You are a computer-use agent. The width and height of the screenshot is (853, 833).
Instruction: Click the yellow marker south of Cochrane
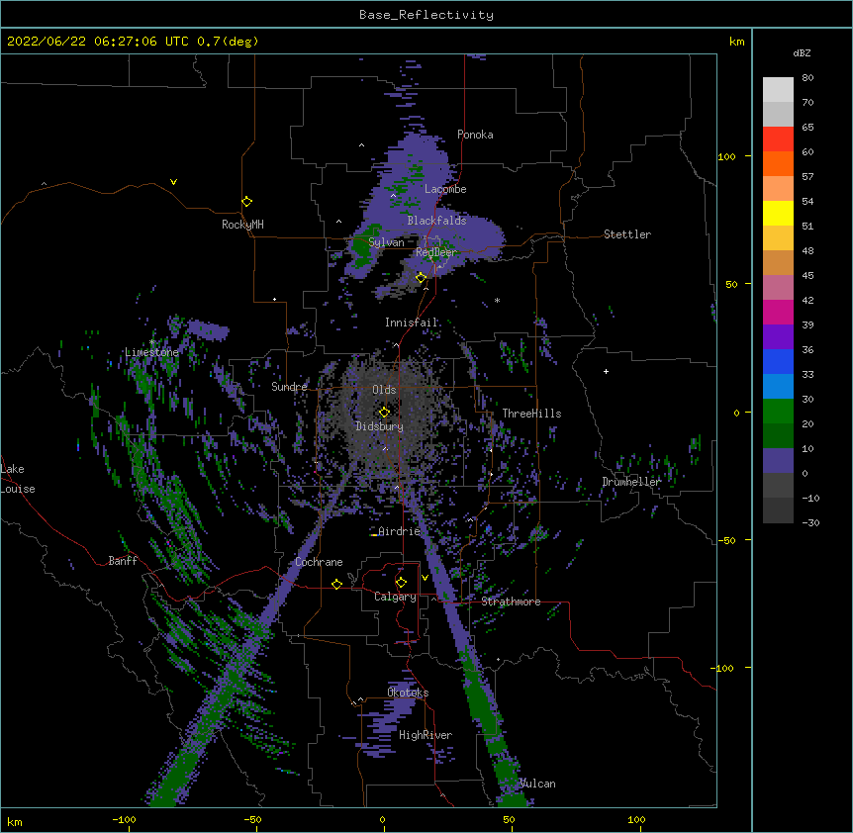point(336,584)
